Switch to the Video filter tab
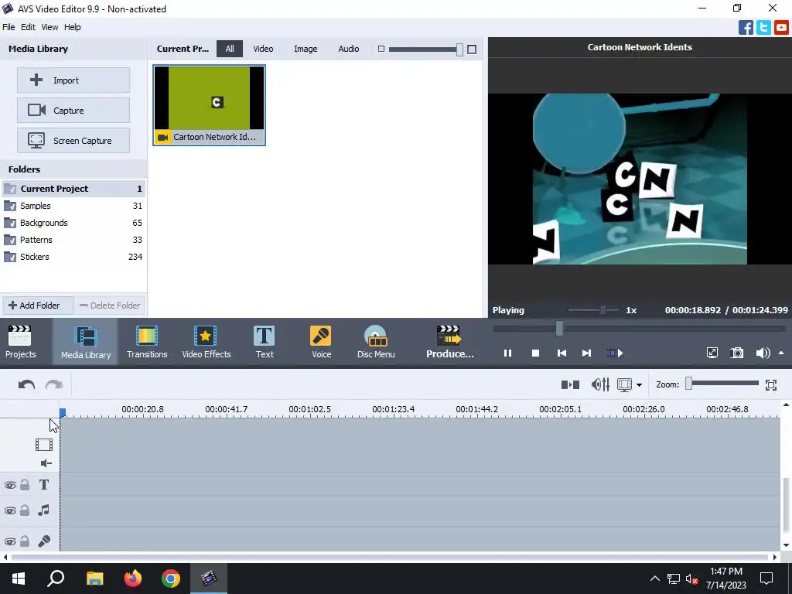 263,49
